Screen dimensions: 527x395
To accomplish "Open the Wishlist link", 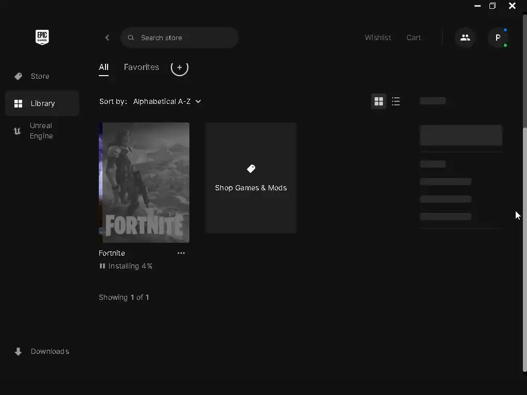I will click(x=378, y=38).
